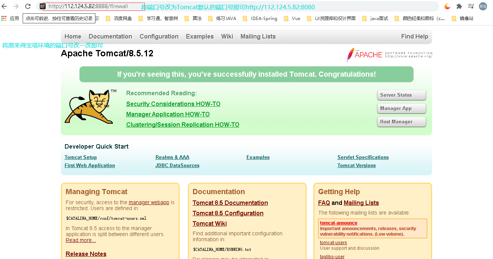Open the Configuration navigation item
This screenshot has height=259, width=493.
[159, 36]
